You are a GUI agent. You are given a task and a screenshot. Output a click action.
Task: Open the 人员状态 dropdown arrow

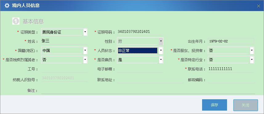click(x=161, y=50)
